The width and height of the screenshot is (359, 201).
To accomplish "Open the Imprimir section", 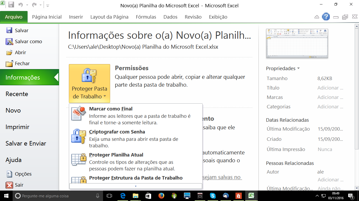I will 17,127.
